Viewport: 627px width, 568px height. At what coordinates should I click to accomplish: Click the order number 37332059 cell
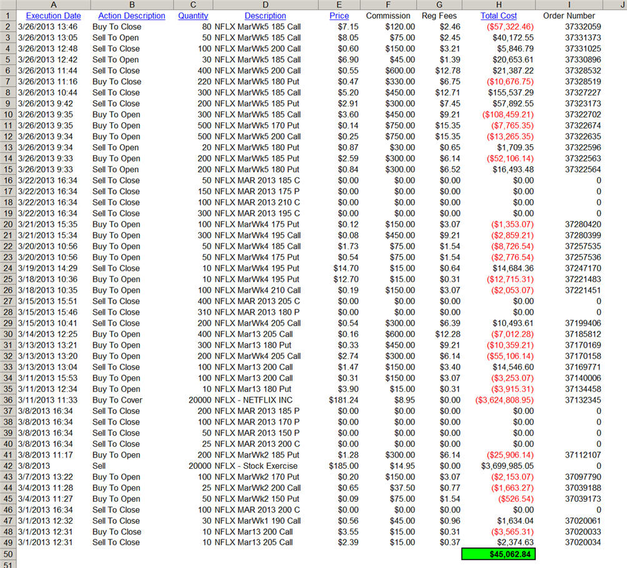coord(583,27)
